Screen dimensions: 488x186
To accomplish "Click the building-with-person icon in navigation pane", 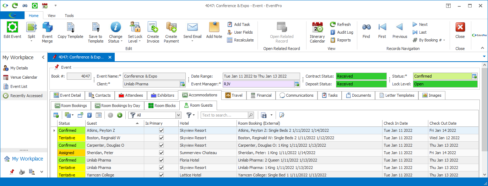I will click(32, 172).
